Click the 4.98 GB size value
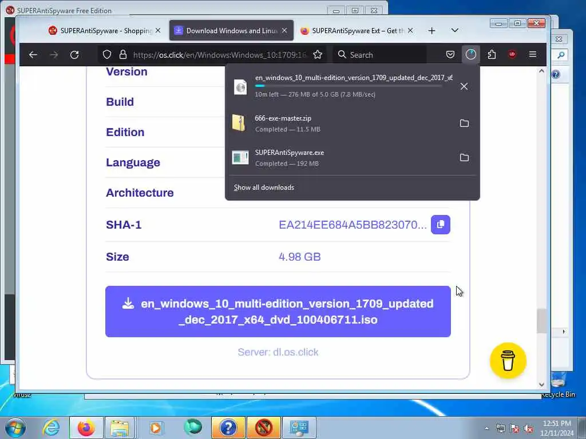 click(300, 257)
